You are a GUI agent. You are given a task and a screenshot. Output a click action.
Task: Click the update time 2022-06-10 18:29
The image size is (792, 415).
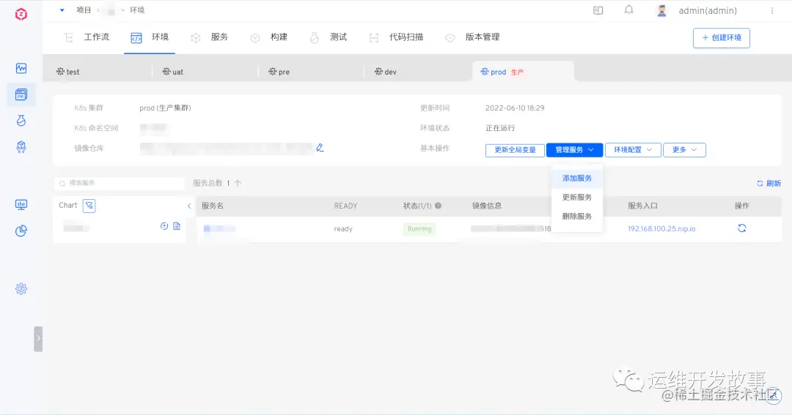515,108
